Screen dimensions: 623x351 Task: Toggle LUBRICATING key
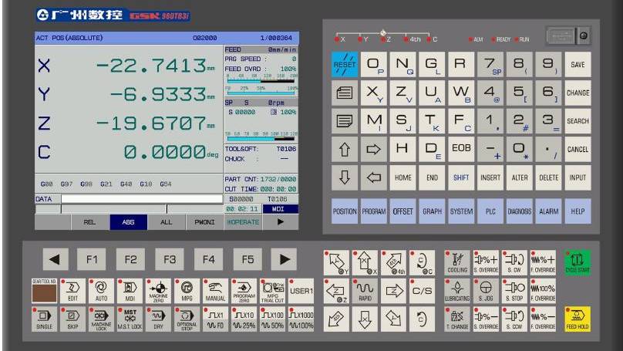(457, 291)
